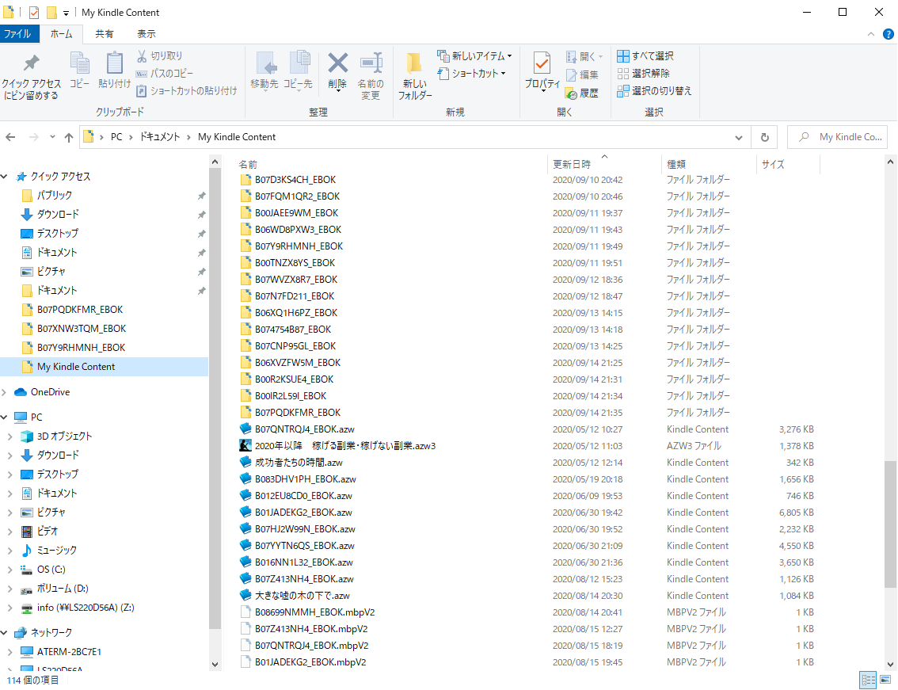
Task: Click Invert selection (選択の切り替え)
Action: pos(655,90)
